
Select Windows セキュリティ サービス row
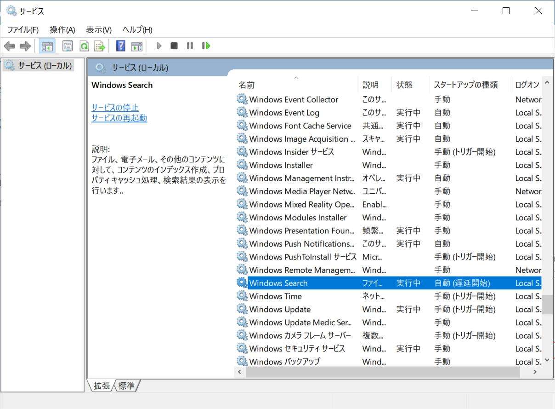click(x=389, y=348)
